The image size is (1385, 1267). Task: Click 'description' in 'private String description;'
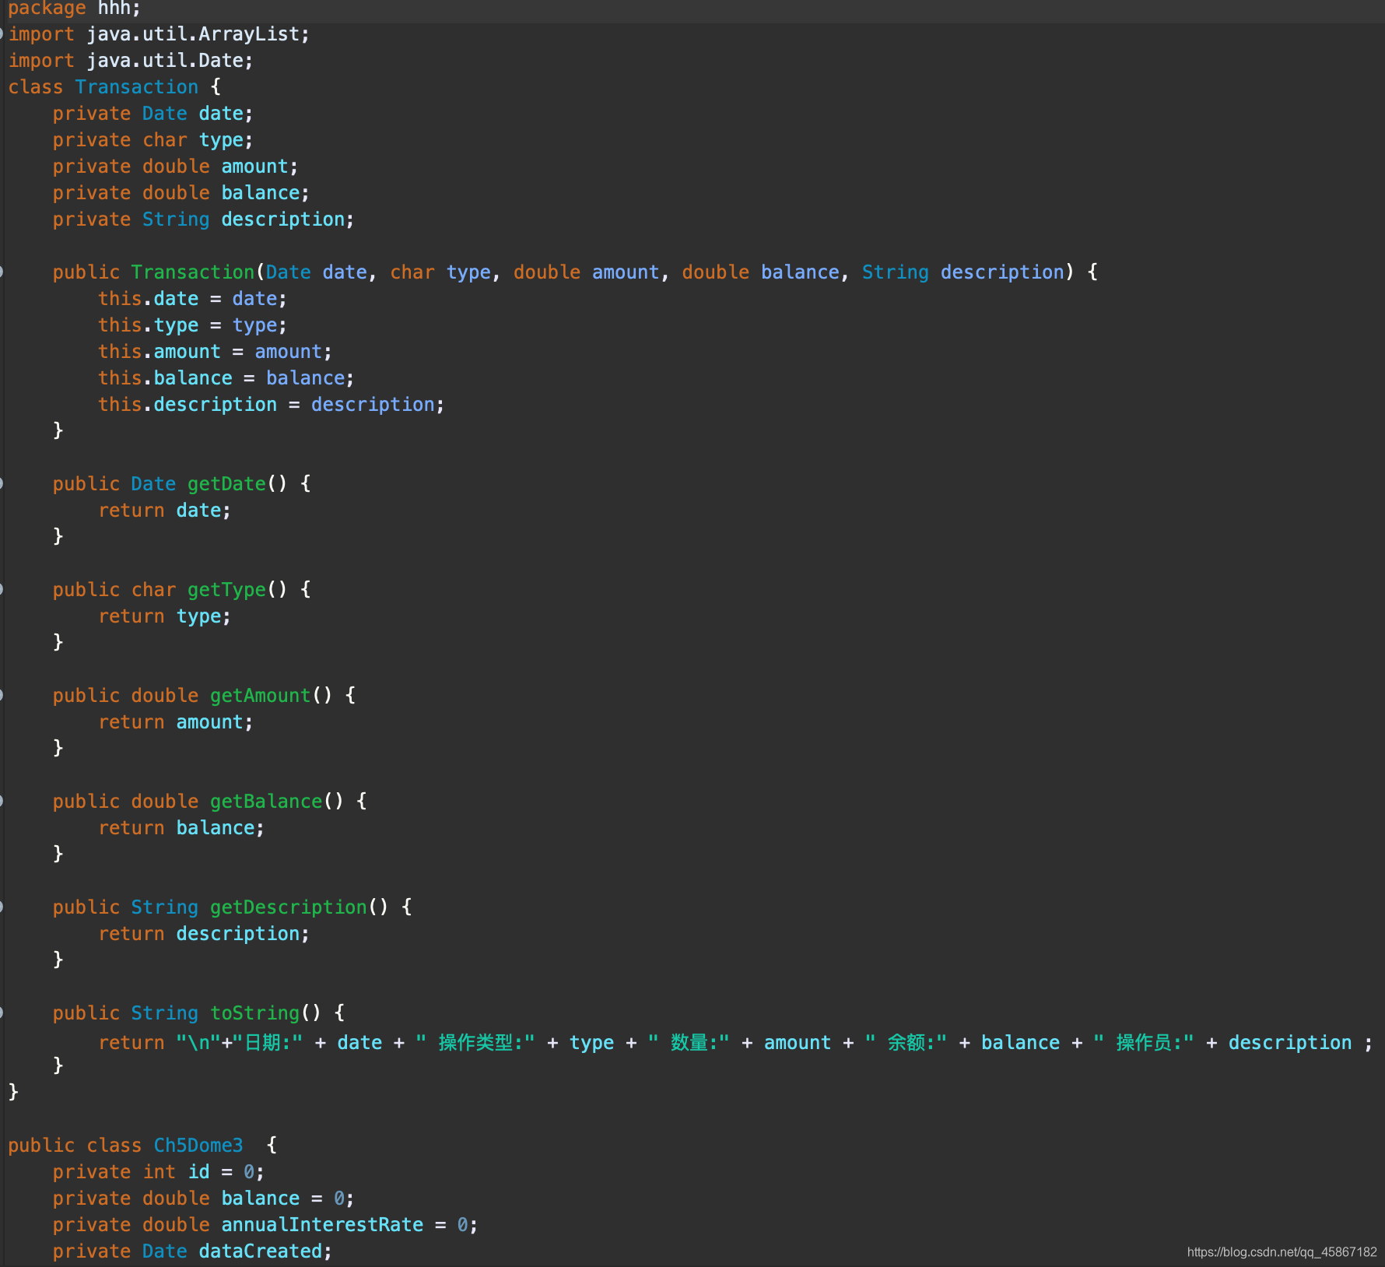tap(283, 219)
